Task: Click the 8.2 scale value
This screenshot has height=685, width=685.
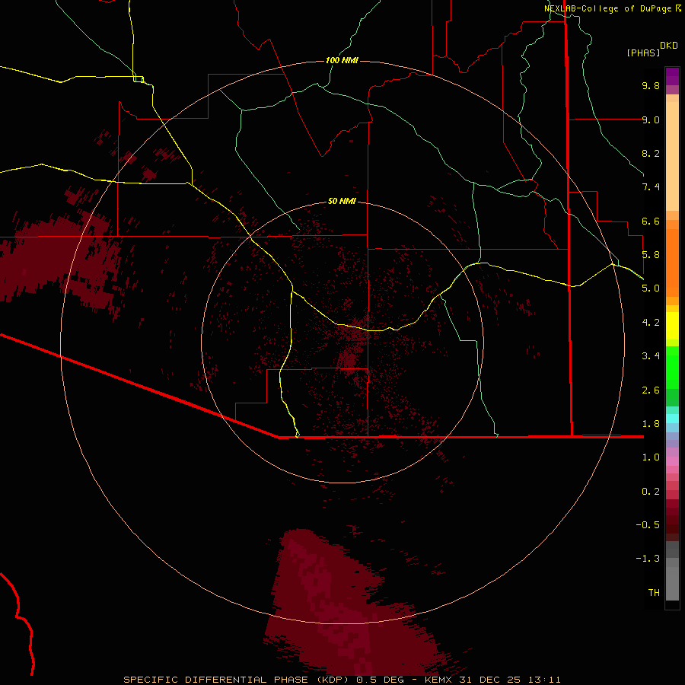Action: pos(651,153)
